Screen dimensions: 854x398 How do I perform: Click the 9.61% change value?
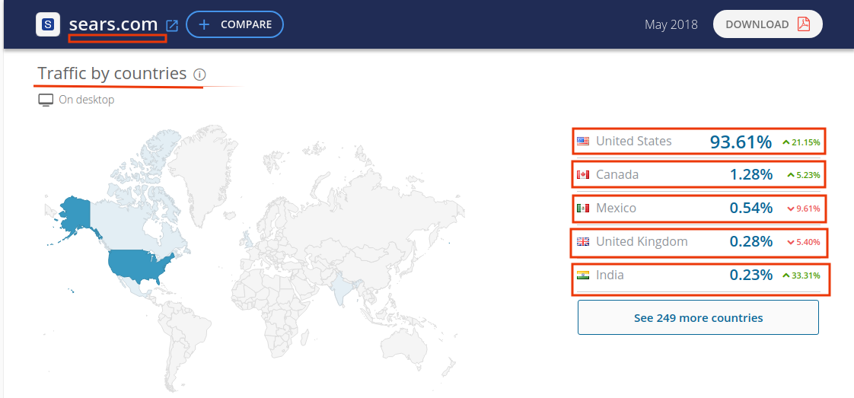(x=808, y=209)
